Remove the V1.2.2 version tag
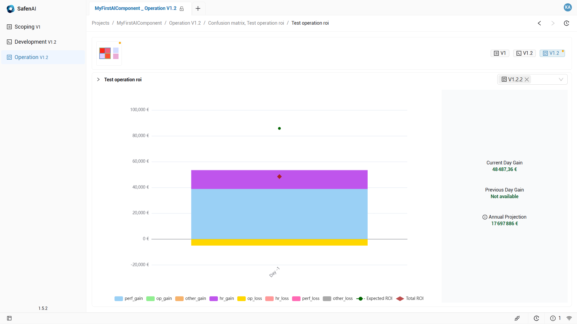Viewport: 577px width, 324px height. 527,79
